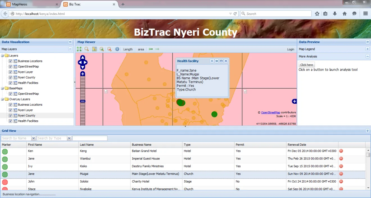Click the next extent green arrow

pyautogui.click(x=157, y=49)
